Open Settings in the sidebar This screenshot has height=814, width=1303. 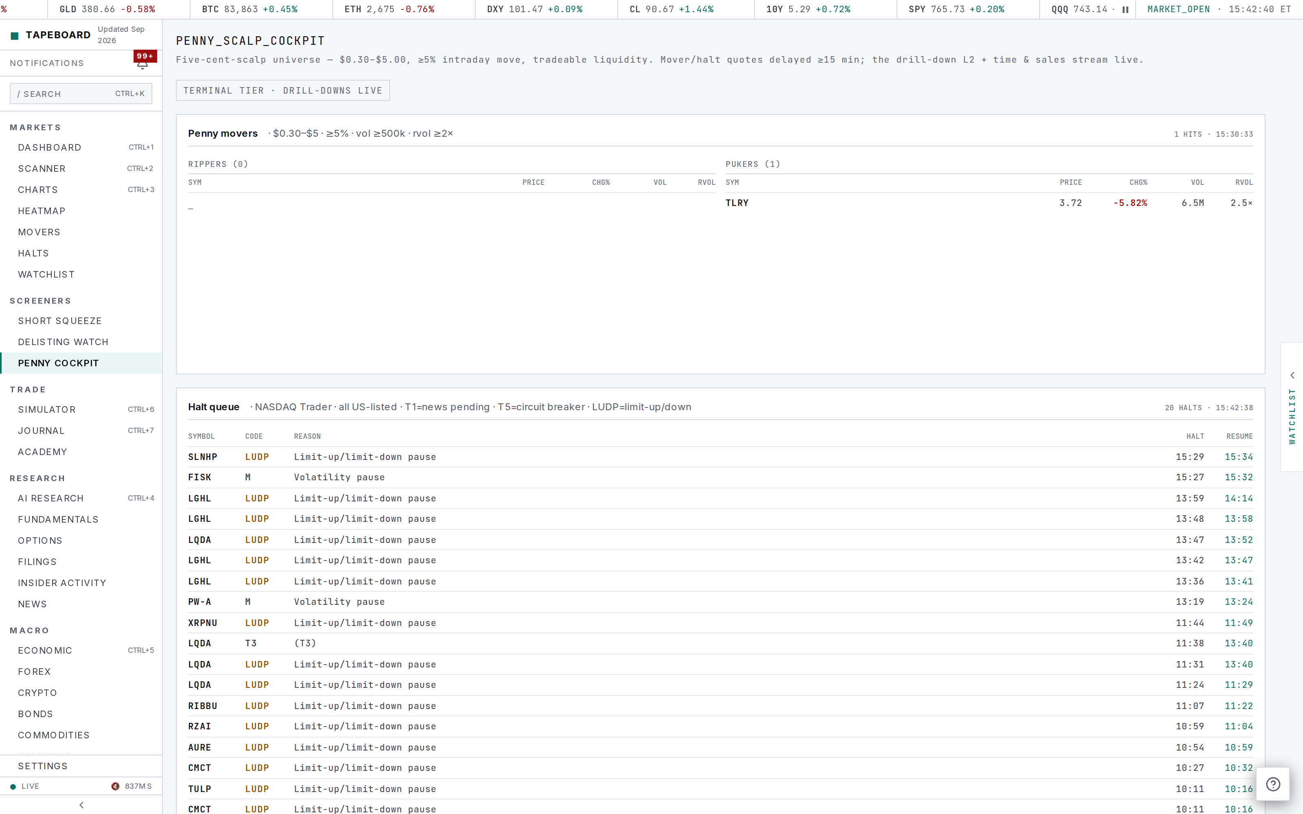(x=81, y=766)
